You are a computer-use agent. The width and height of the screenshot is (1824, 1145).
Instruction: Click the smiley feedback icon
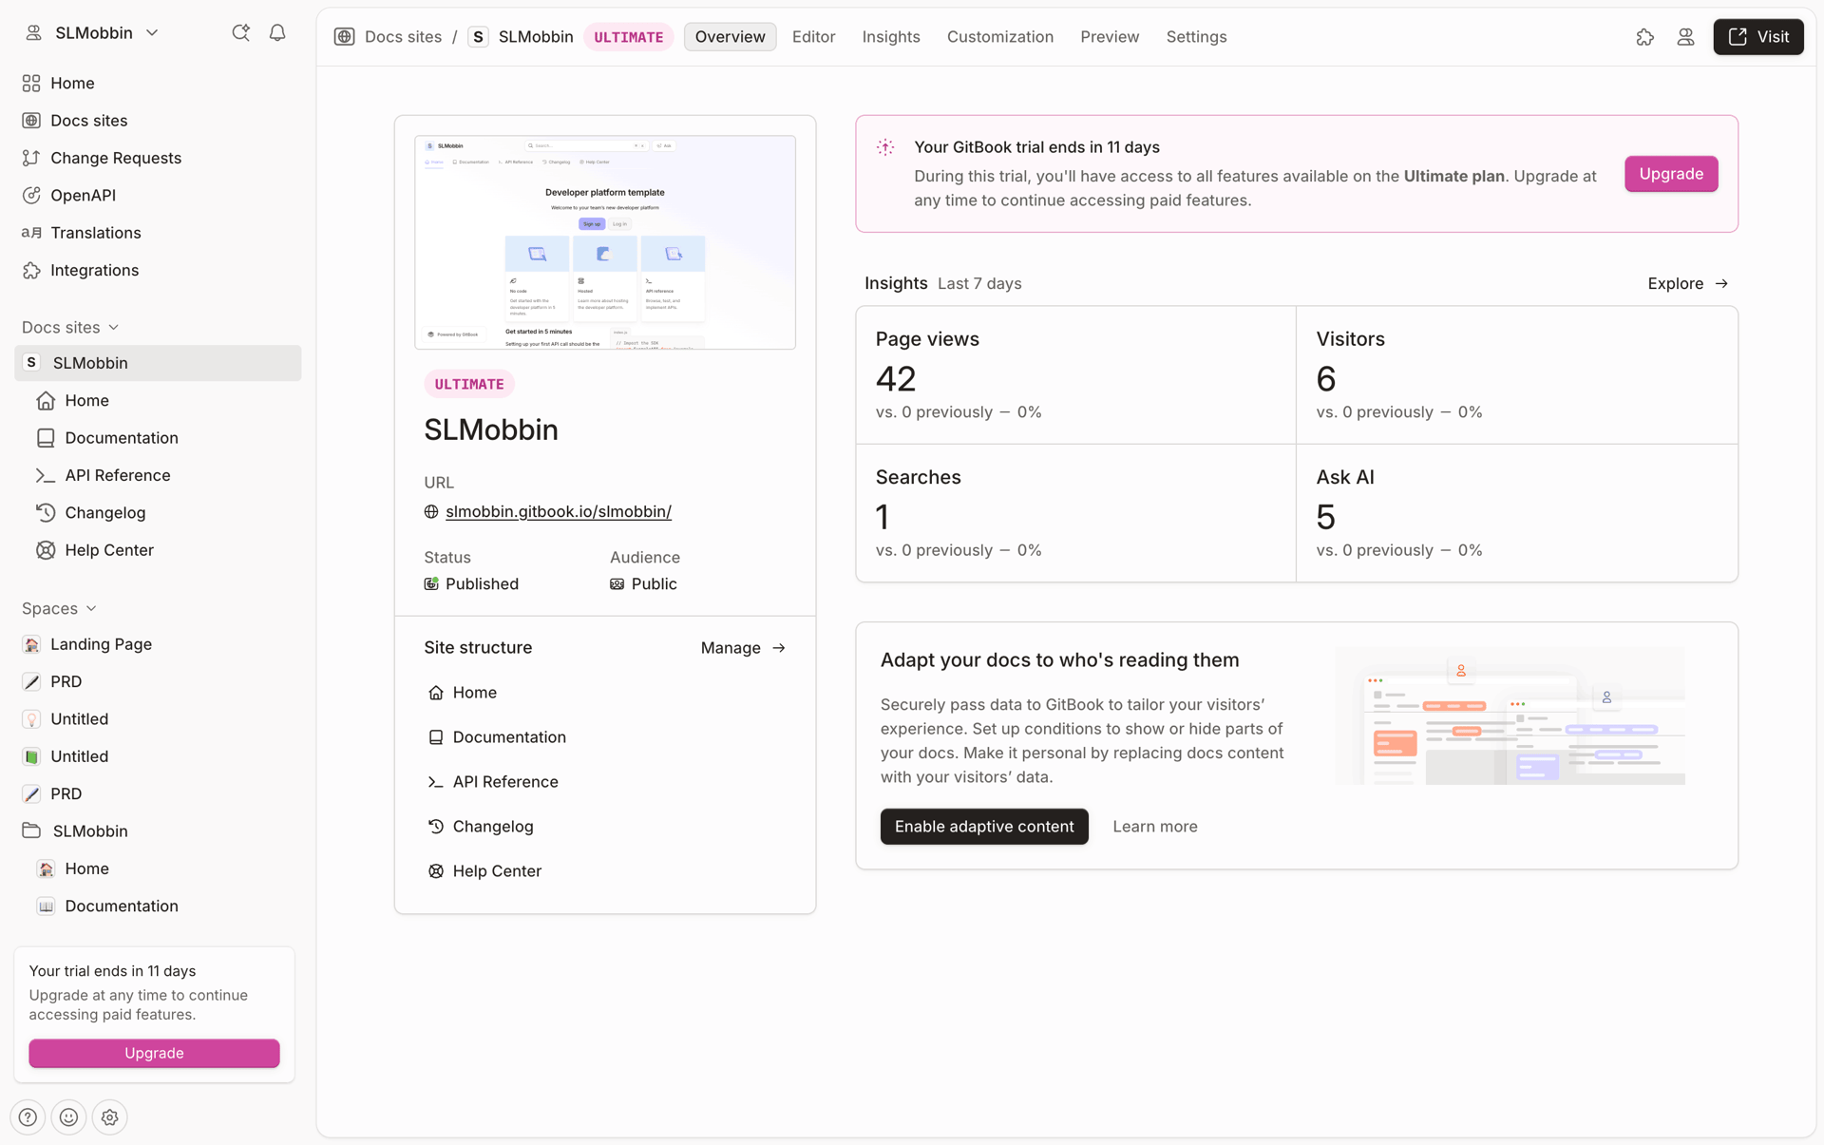68,1117
